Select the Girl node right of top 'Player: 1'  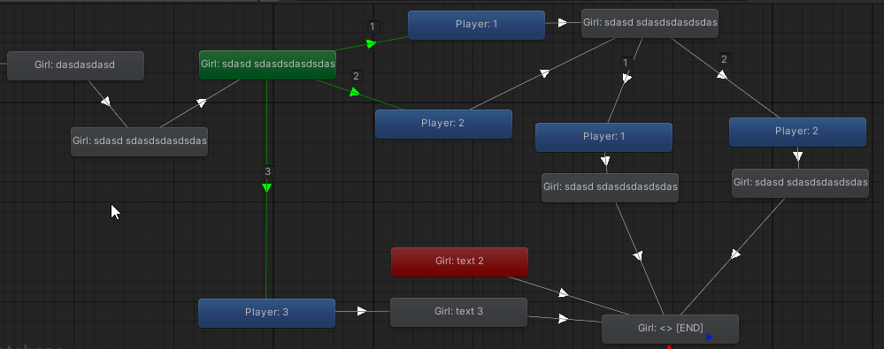tap(650, 23)
